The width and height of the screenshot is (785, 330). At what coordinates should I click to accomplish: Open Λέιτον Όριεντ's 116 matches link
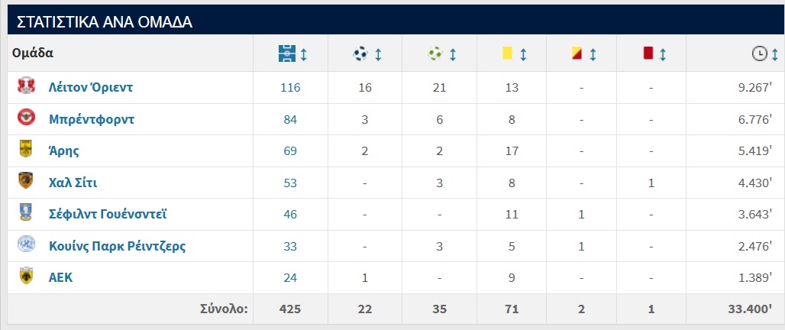click(290, 87)
